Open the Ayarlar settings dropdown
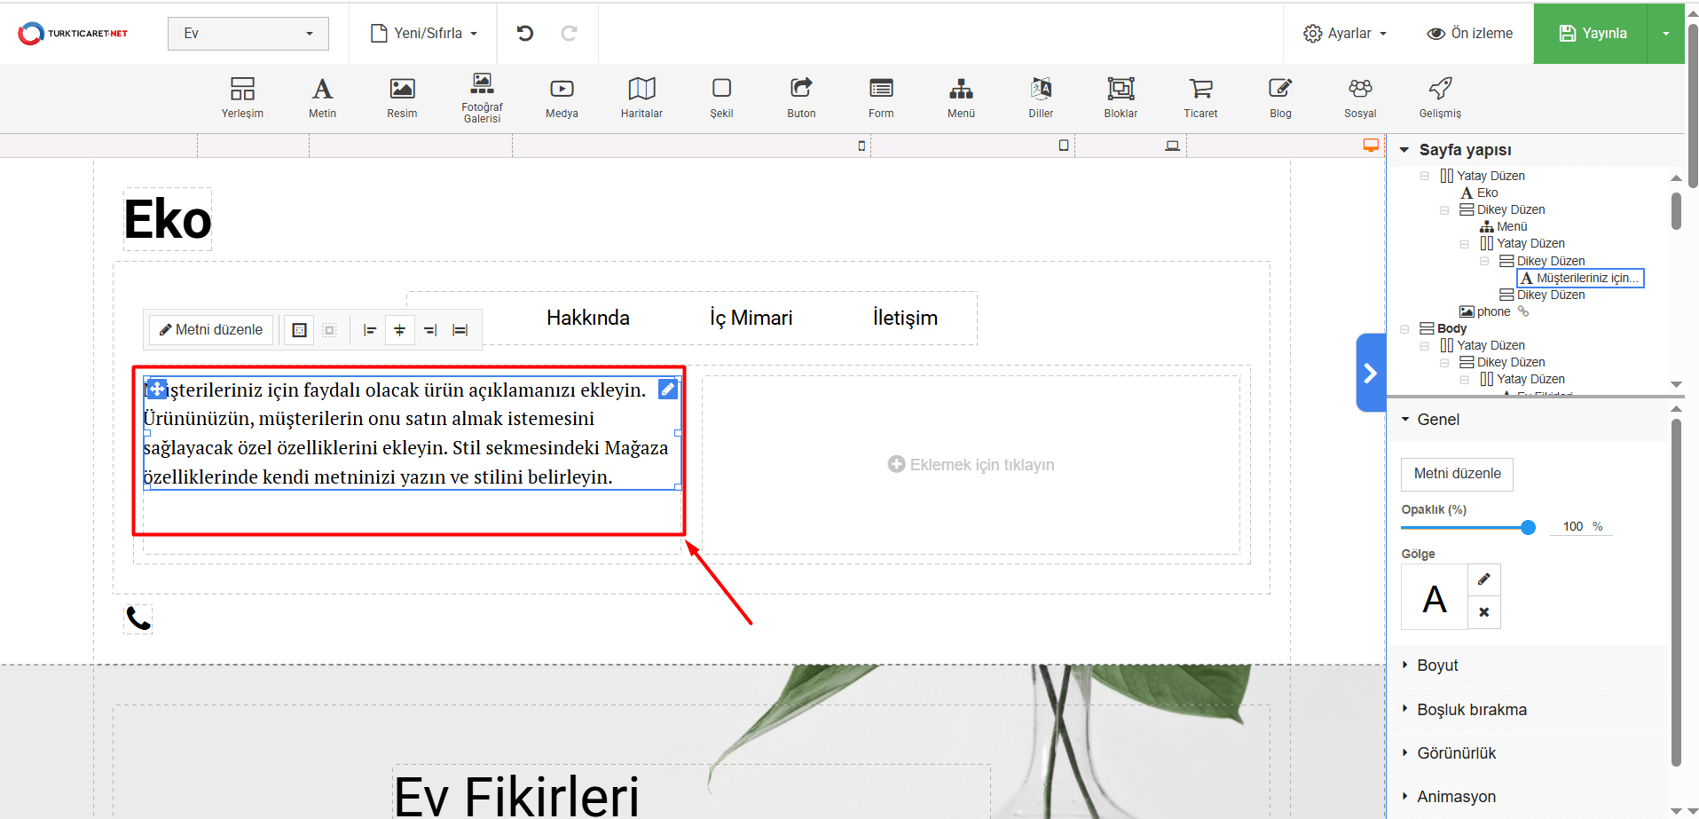Image resolution: width=1699 pixels, height=819 pixels. 1344,34
